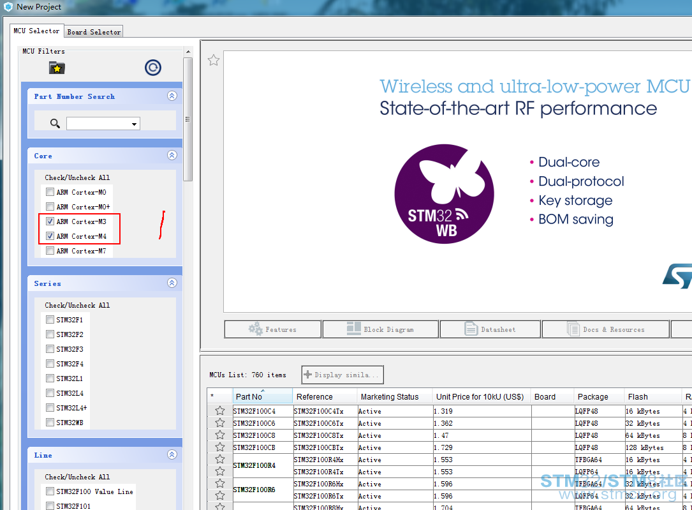Collapse the Line filter section
This screenshot has height=510, width=692.
(172, 454)
